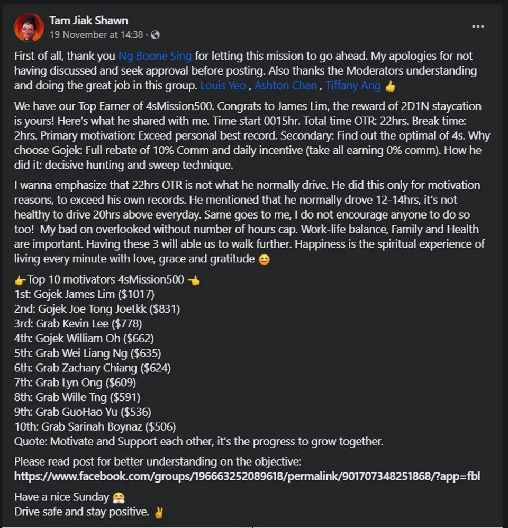508x528 pixels.
Task: Go to Tiffany Ang's tagged profile
Action: 353,86
